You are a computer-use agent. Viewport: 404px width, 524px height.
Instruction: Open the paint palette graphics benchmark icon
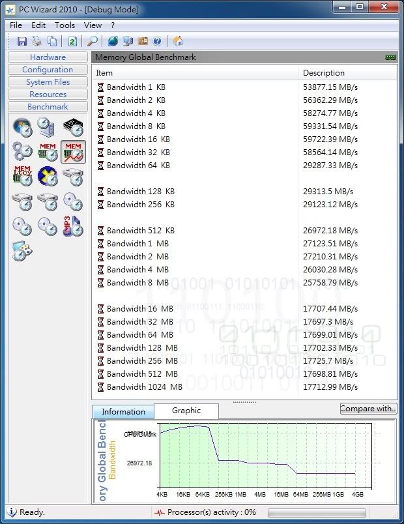pyautogui.click(x=22, y=251)
